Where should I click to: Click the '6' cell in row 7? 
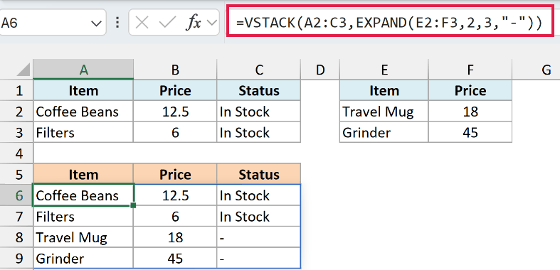coord(175,216)
